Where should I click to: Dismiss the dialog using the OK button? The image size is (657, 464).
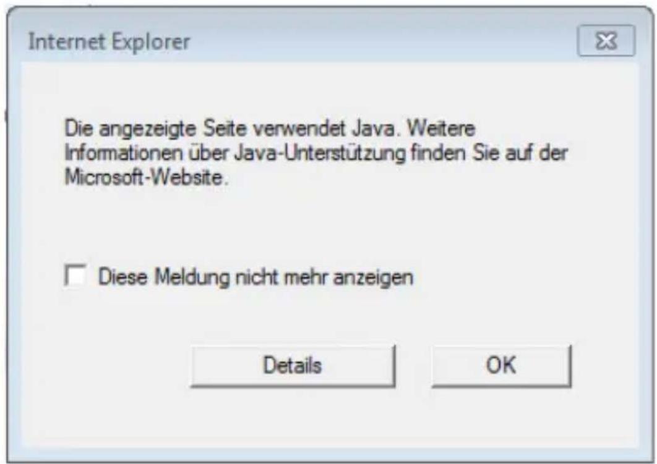[x=501, y=366]
